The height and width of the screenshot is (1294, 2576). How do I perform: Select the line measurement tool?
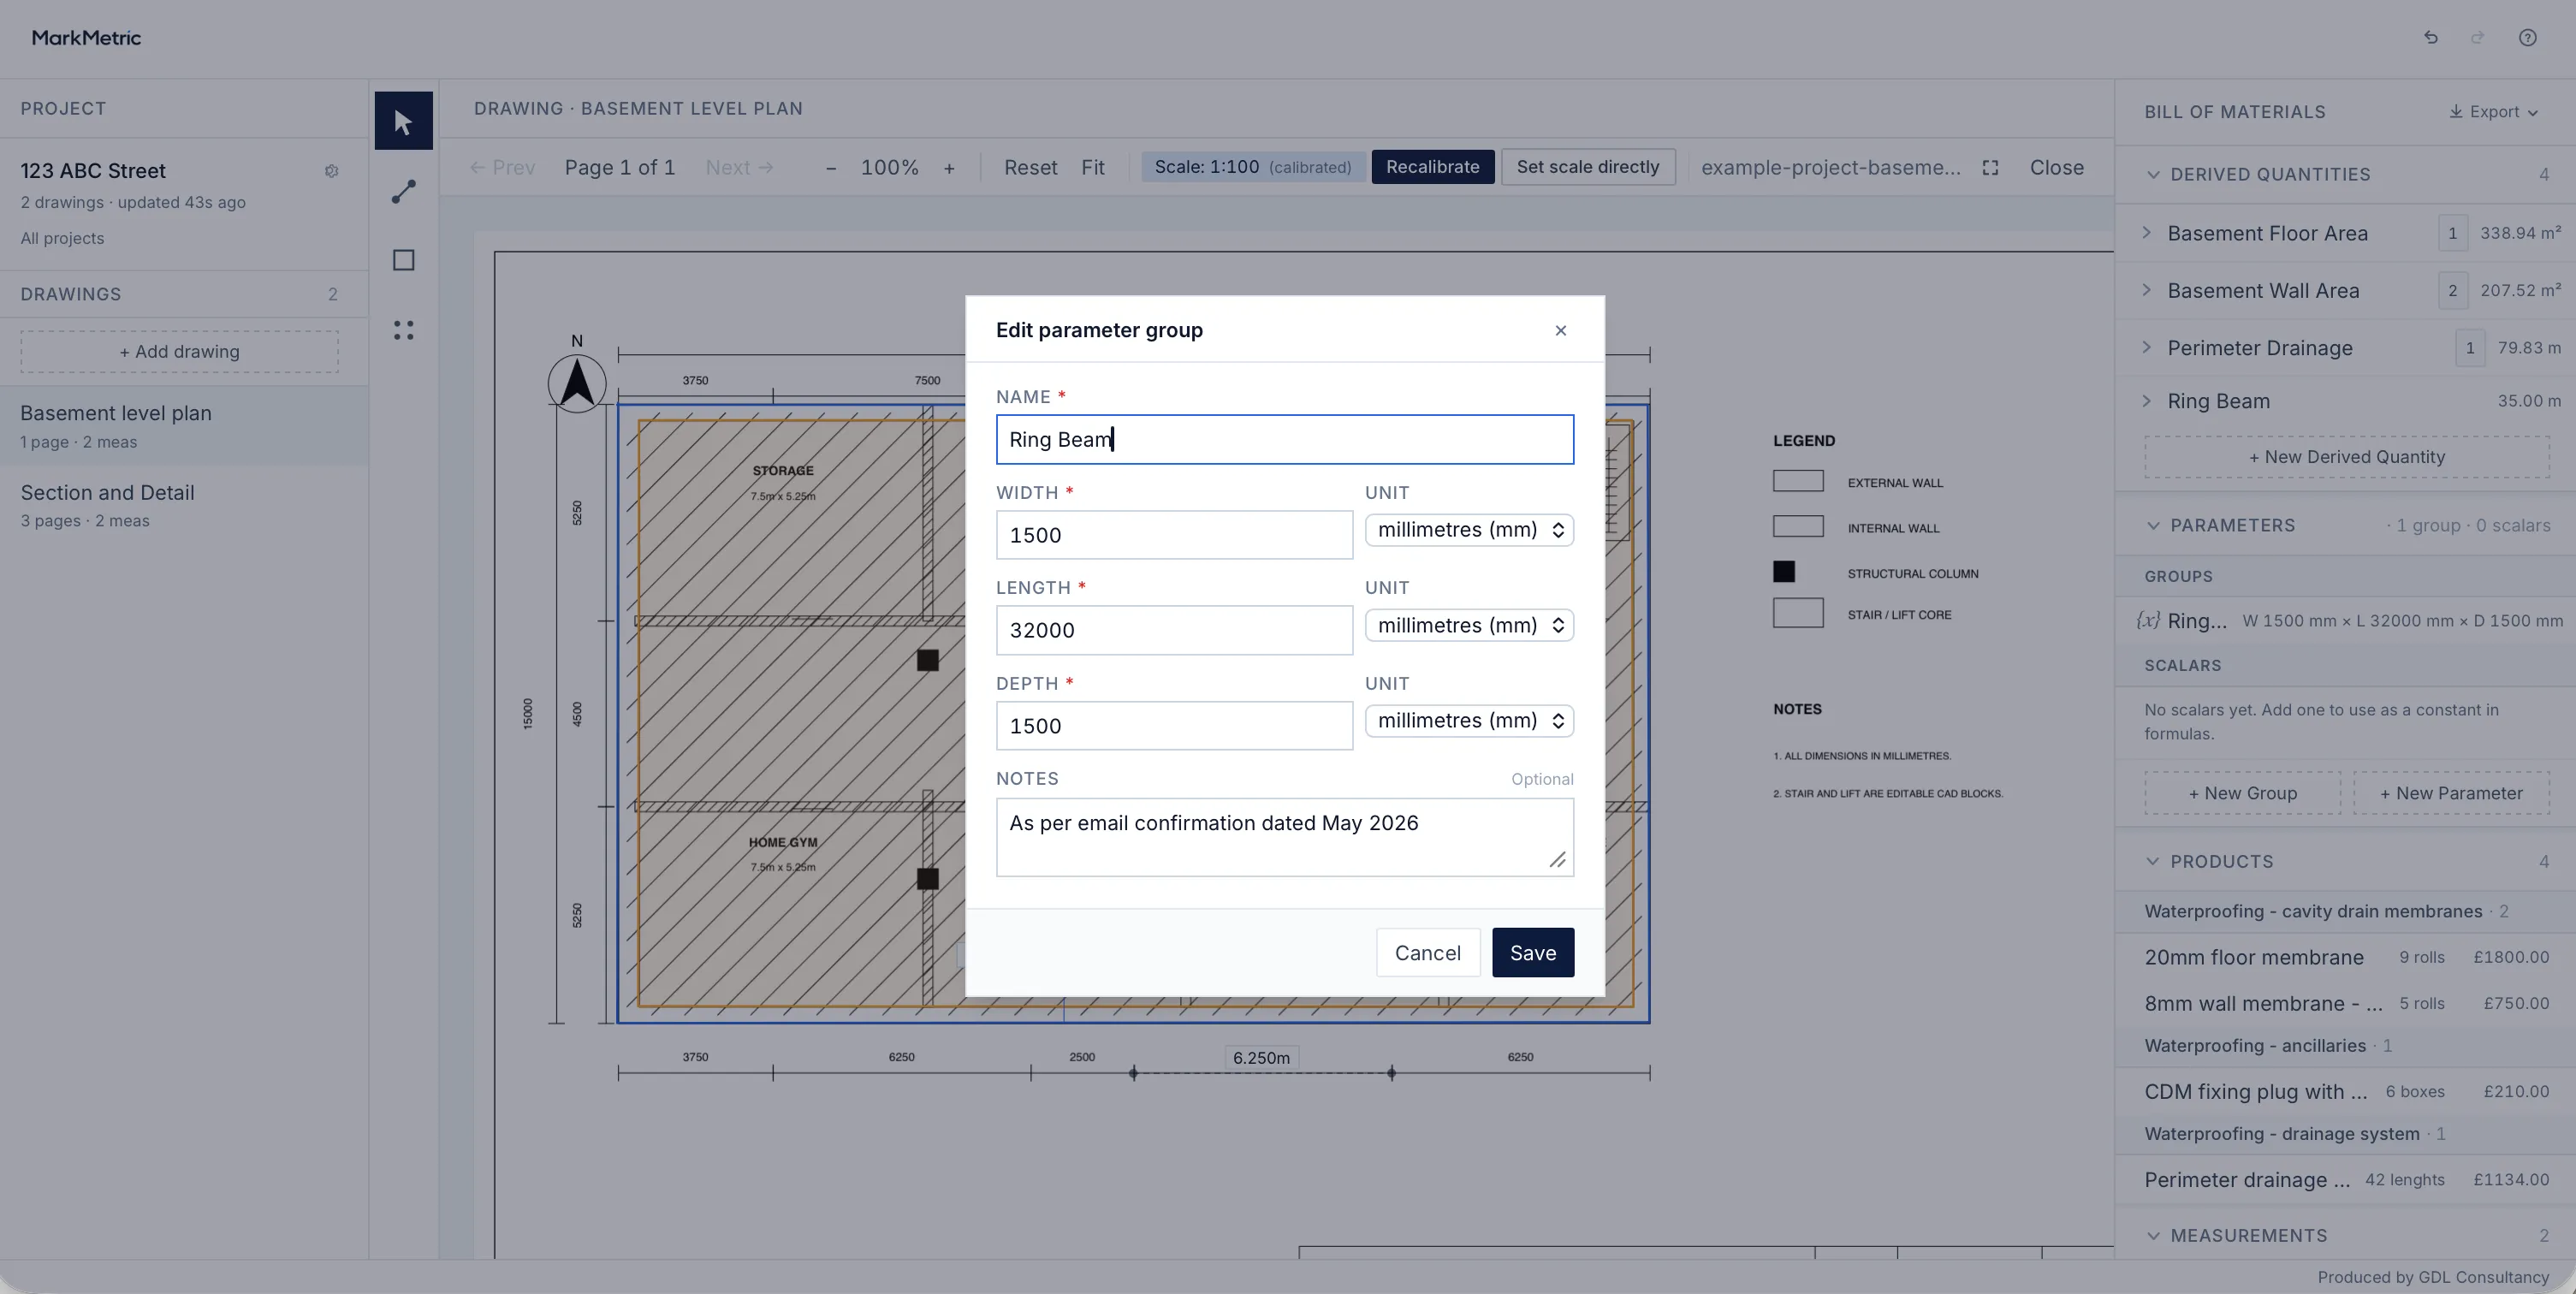point(403,191)
